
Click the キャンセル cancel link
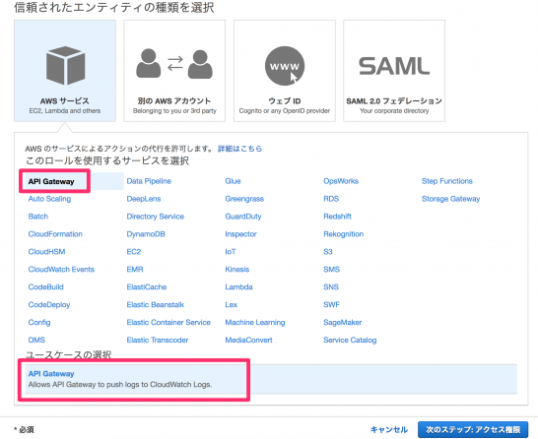[x=389, y=429]
